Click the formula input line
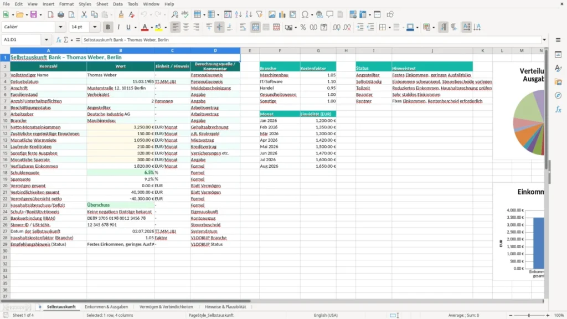The image size is (567, 319). [311, 40]
